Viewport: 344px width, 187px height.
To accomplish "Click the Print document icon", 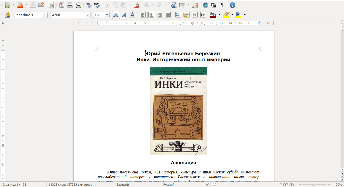I will tap(70, 5).
